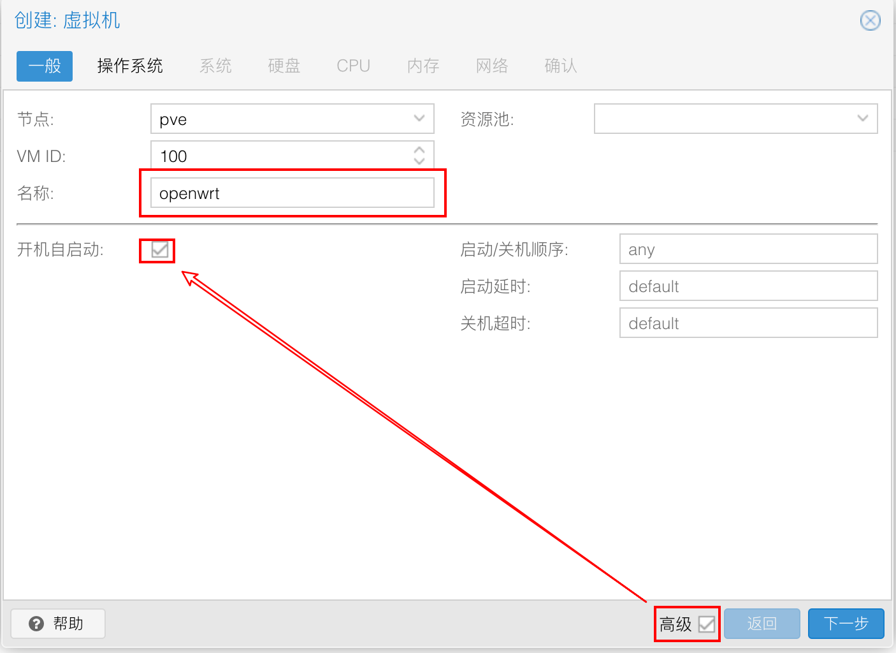Open the CPU tab
Viewport: 896px width, 653px height.
click(353, 66)
